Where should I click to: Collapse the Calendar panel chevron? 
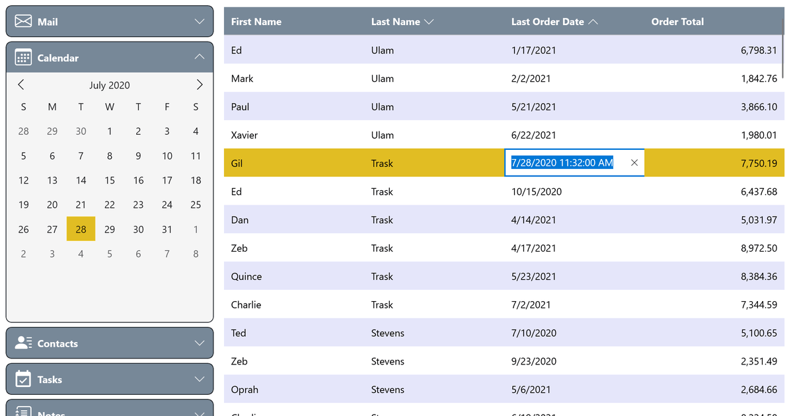click(200, 57)
